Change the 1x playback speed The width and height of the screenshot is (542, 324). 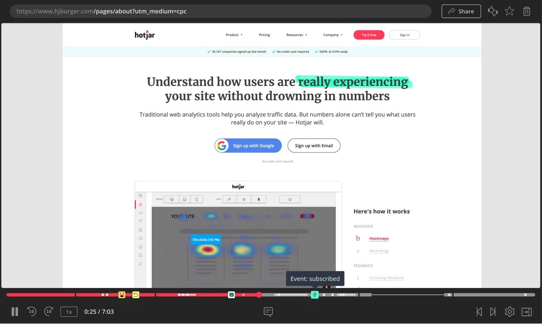69,312
